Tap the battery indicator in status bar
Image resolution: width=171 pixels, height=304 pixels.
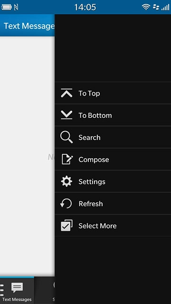pos(6,8)
